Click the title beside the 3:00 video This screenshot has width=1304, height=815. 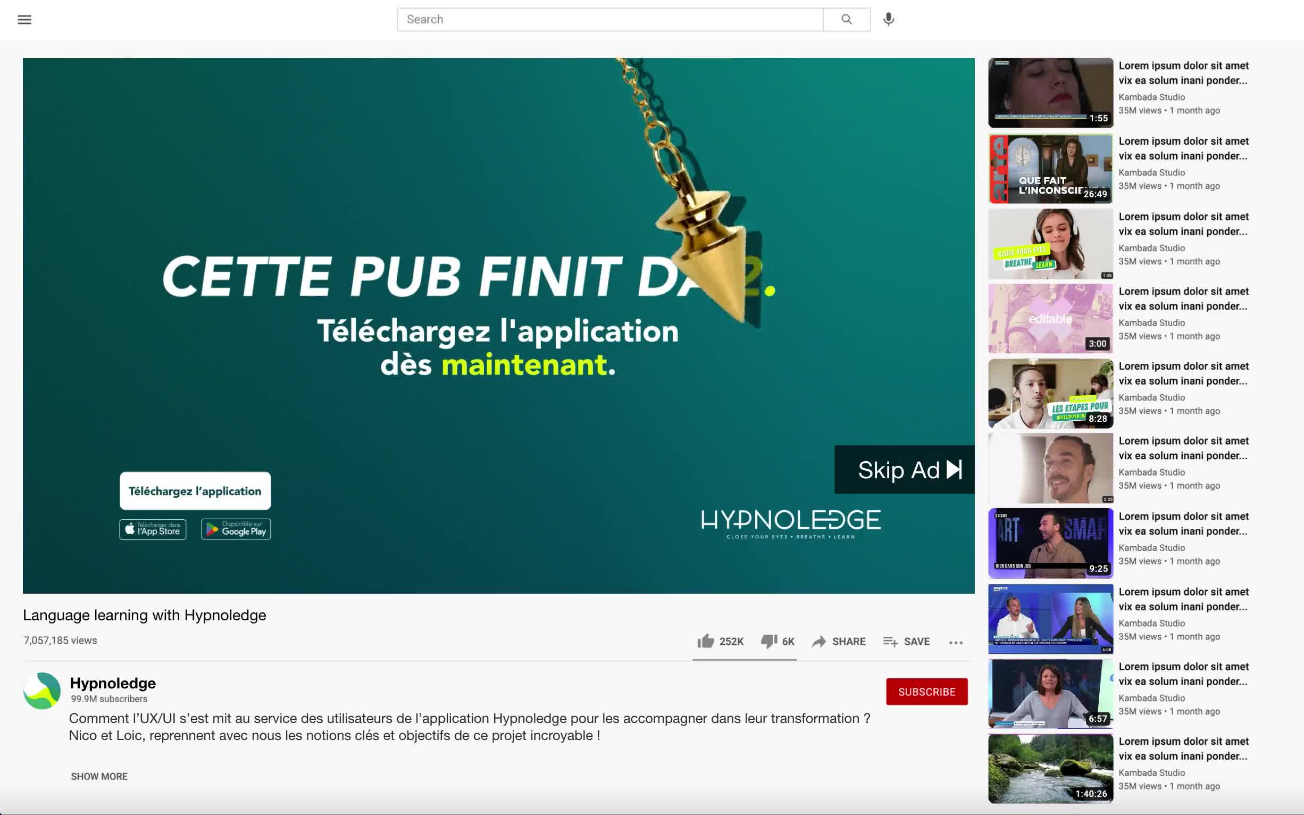click(1183, 298)
